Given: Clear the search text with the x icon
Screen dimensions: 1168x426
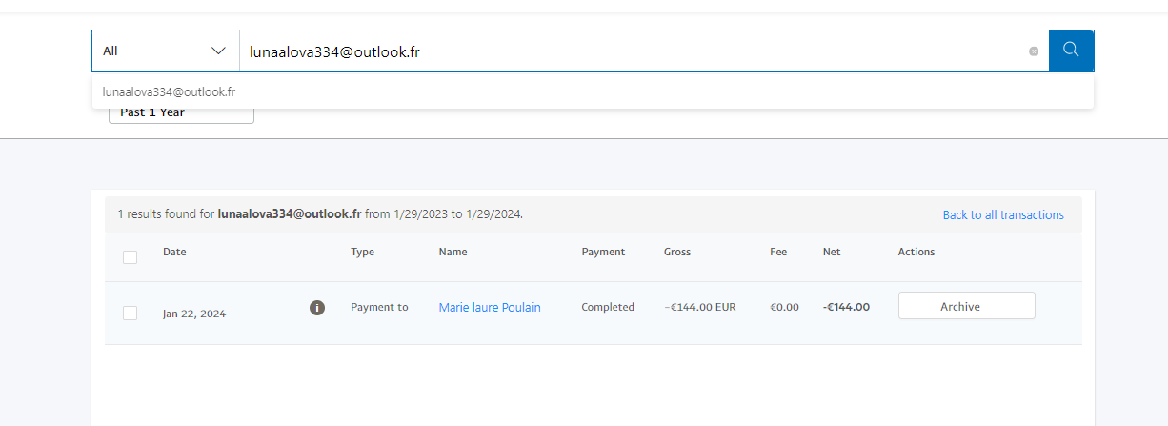Looking at the screenshot, I should (x=1034, y=51).
